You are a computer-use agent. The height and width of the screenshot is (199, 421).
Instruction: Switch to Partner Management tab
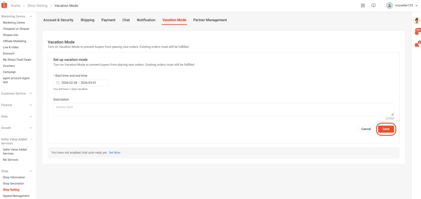[x=210, y=20]
